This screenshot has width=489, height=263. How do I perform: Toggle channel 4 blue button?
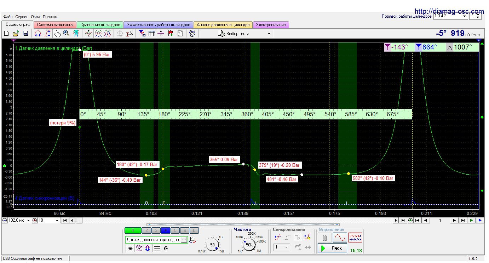165,230
